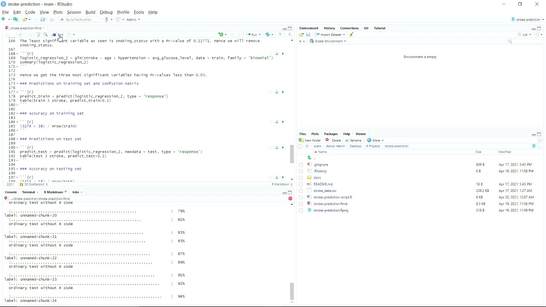Open stroke_data.csv file
546x307 pixels.
(x=325, y=191)
